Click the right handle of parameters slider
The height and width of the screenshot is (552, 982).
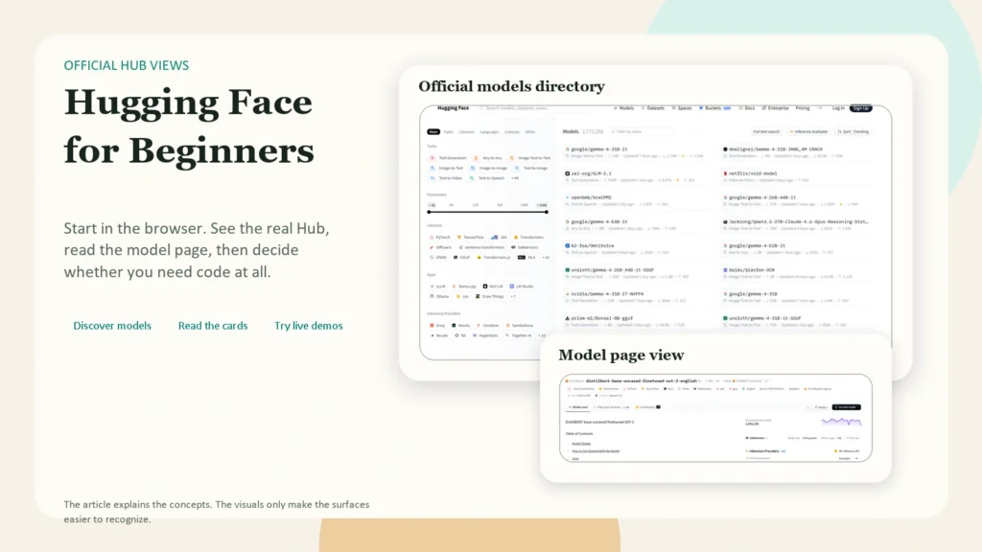coord(547,212)
